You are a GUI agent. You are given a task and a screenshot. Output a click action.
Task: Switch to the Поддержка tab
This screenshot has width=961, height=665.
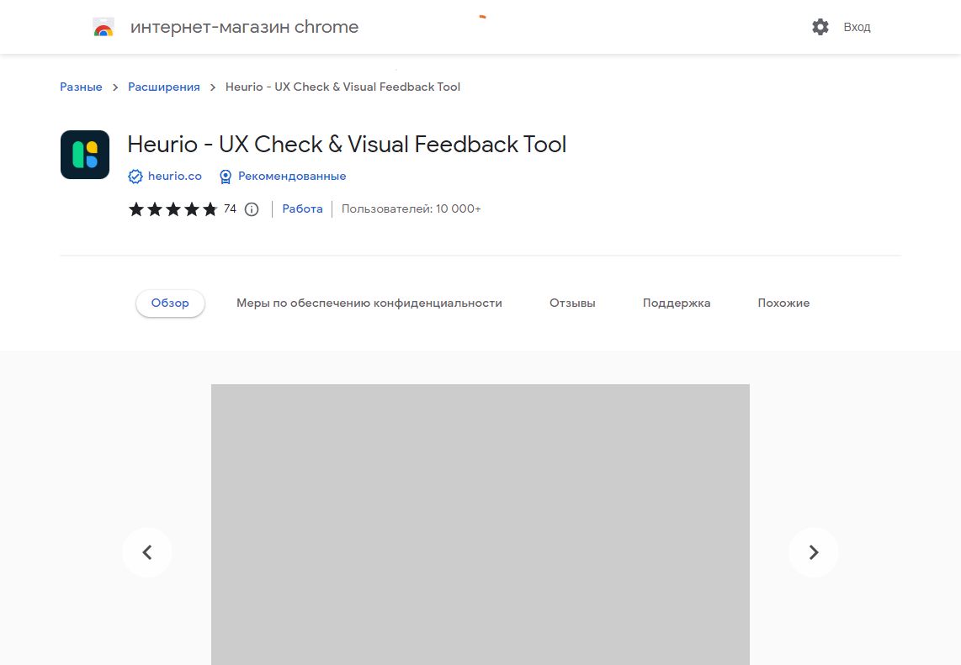(x=677, y=303)
